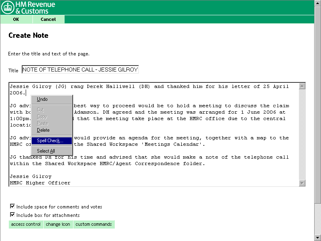Click the HM Revenue & Customs crown logo
This screenshot has width=321, height=241.
point(8,8)
